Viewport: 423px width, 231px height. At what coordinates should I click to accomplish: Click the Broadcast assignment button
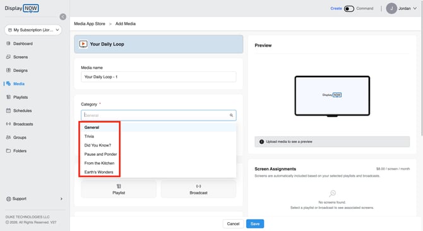[198, 189]
